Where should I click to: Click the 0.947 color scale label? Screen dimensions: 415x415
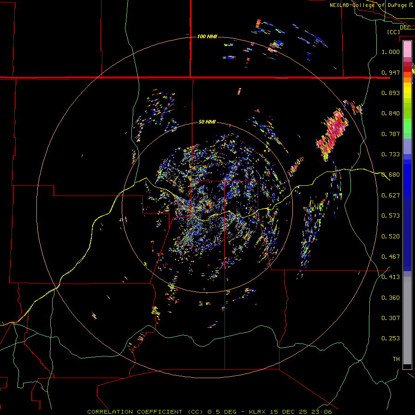click(391, 72)
